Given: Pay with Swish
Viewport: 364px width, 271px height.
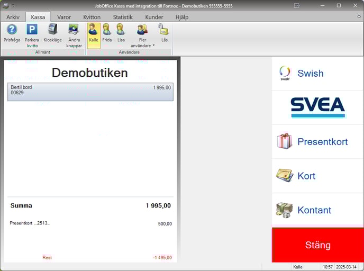Looking at the screenshot, I should click(317, 74).
